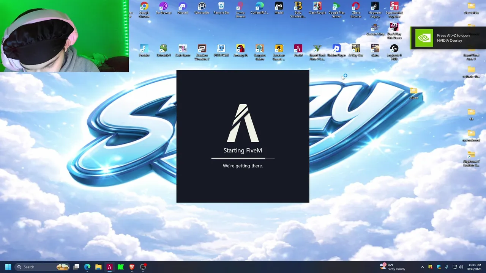Open the Windows Start menu
The width and height of the screenshot is (486, 273).
(8, 267)
